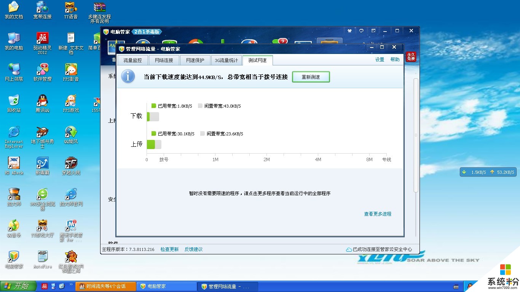Open 宽带连接 desktop shortcut
520x292 pixels.
click(42, 10)
